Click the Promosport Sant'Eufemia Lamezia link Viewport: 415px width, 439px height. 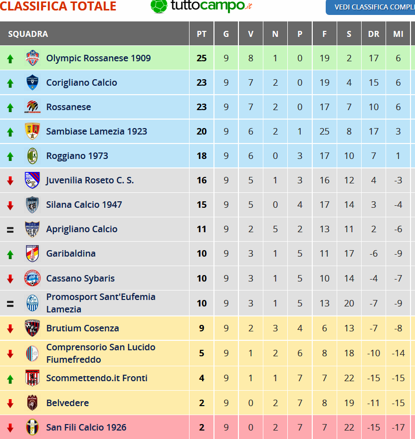pyautogui.click(x=101, y=303)
